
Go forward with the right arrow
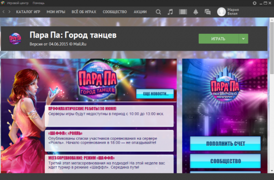pyautogui.click(x=9, y=12)
